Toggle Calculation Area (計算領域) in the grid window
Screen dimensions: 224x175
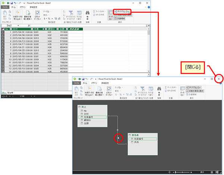click(122, 18)
